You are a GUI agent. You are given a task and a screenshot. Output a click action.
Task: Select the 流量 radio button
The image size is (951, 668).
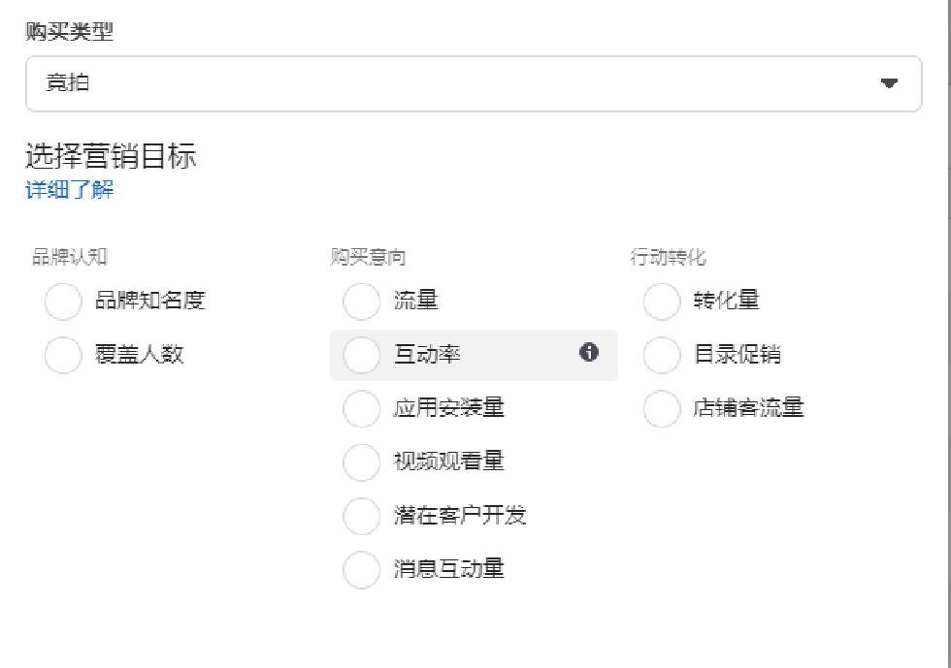pos(361,302)
